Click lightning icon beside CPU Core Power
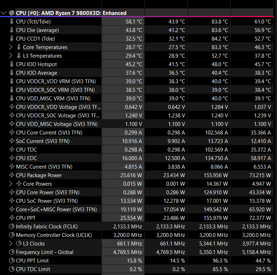 coord(12,192)
